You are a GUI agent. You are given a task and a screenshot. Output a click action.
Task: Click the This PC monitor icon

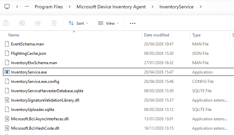(7, 7)
